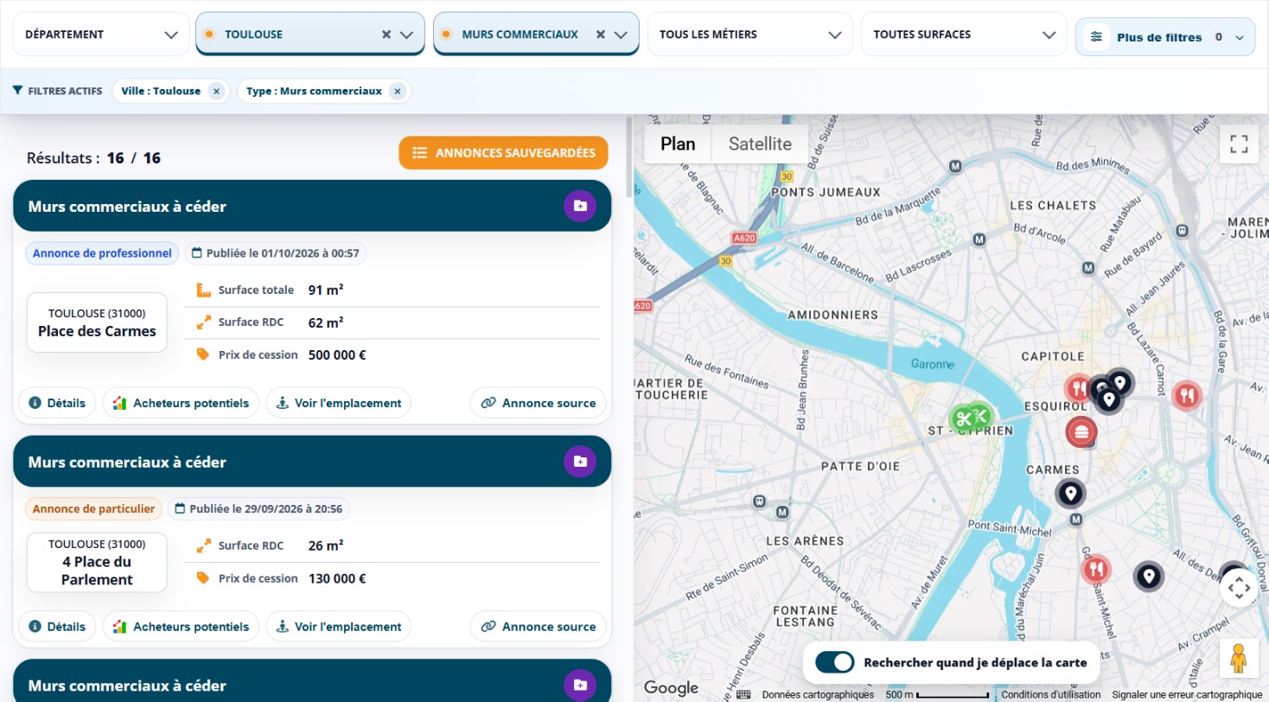
Task: Click the topmost dark pin marker near Capitole
Action: [1119, 381]
